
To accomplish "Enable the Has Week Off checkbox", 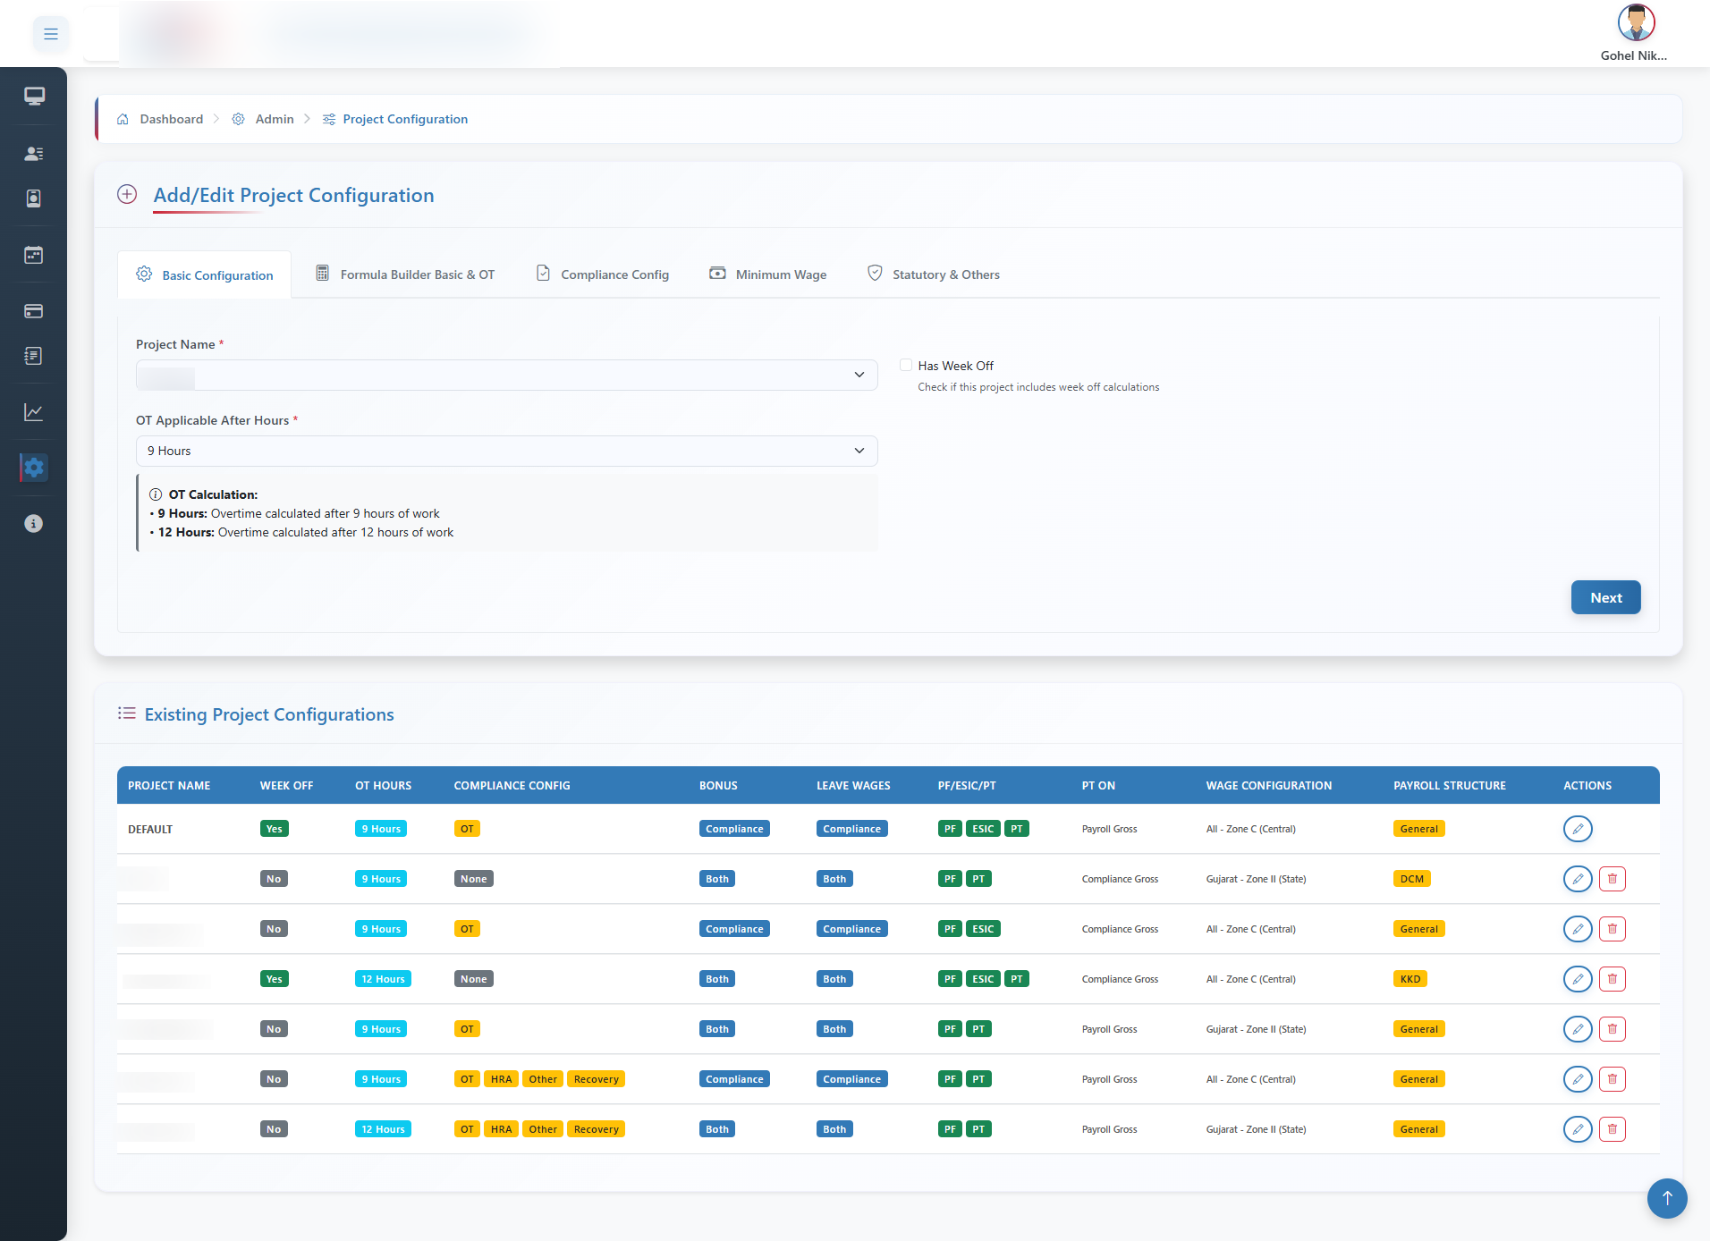I will [x=905, y=365].
